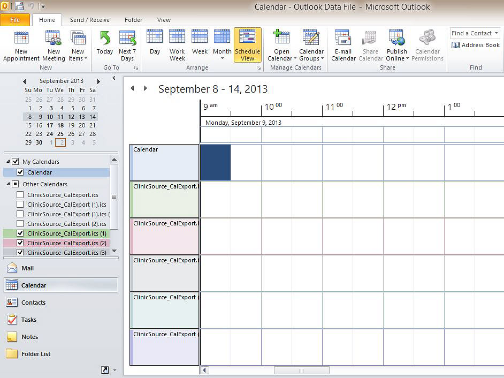The image size is (504, 378).
Task: Go to previous month in date navigator
Action: point(25,81)
